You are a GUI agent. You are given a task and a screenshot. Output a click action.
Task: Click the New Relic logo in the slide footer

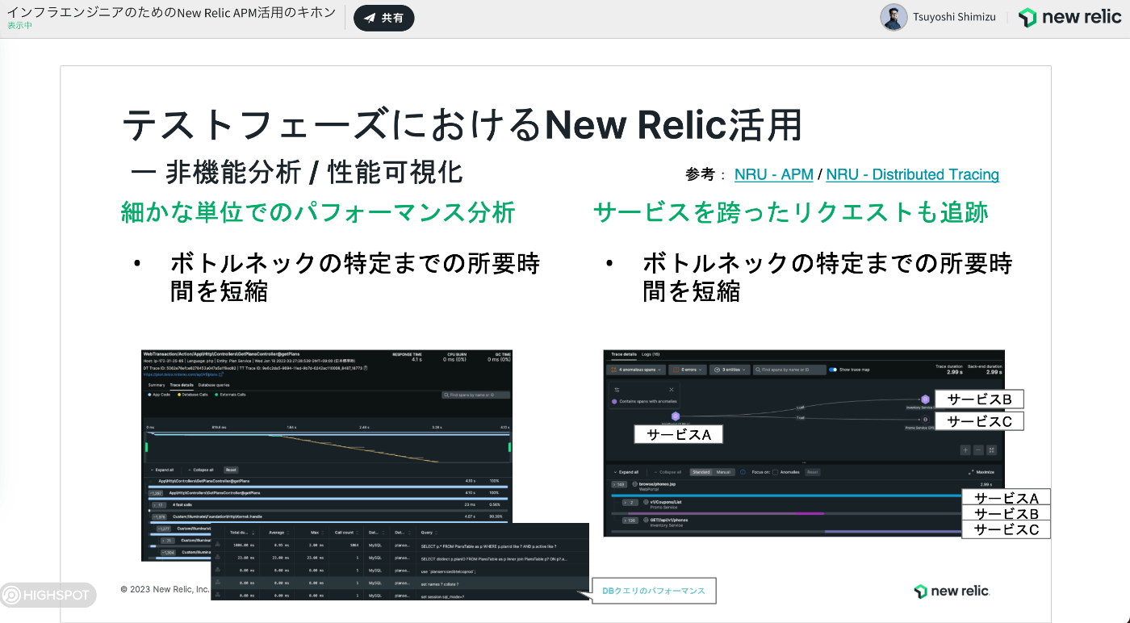(x=952, y=592)
